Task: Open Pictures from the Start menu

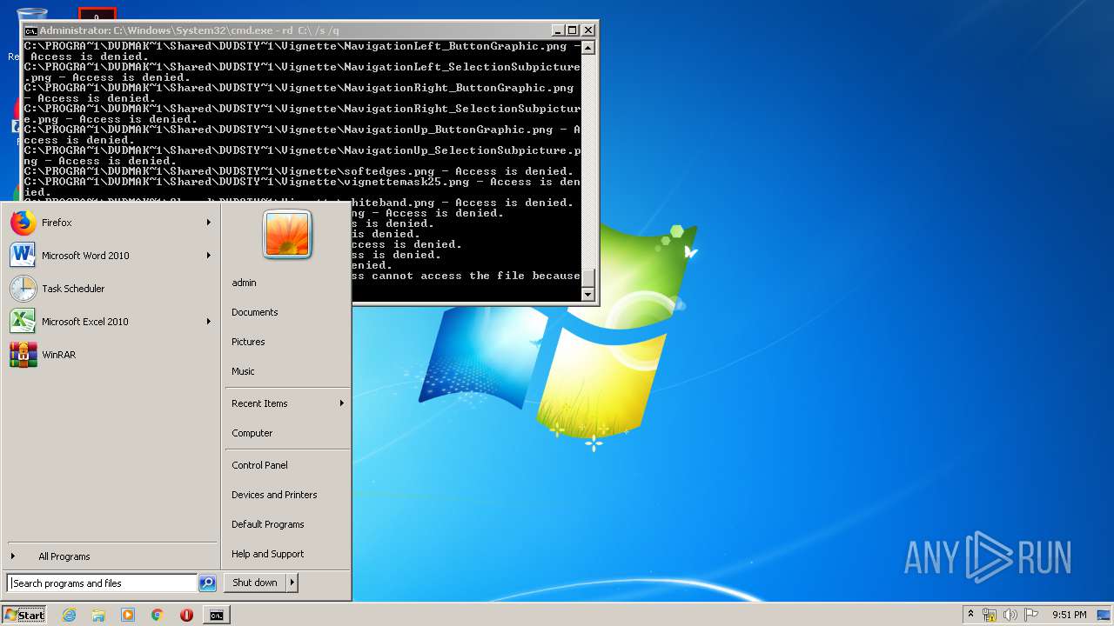Action: [x=287, y=342]
